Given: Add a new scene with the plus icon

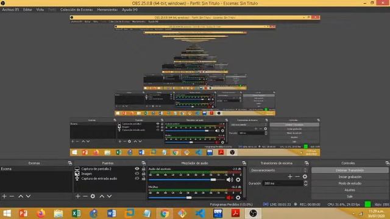Looking at the screenshot, I should pyautogui.click(x=4, y=196).
